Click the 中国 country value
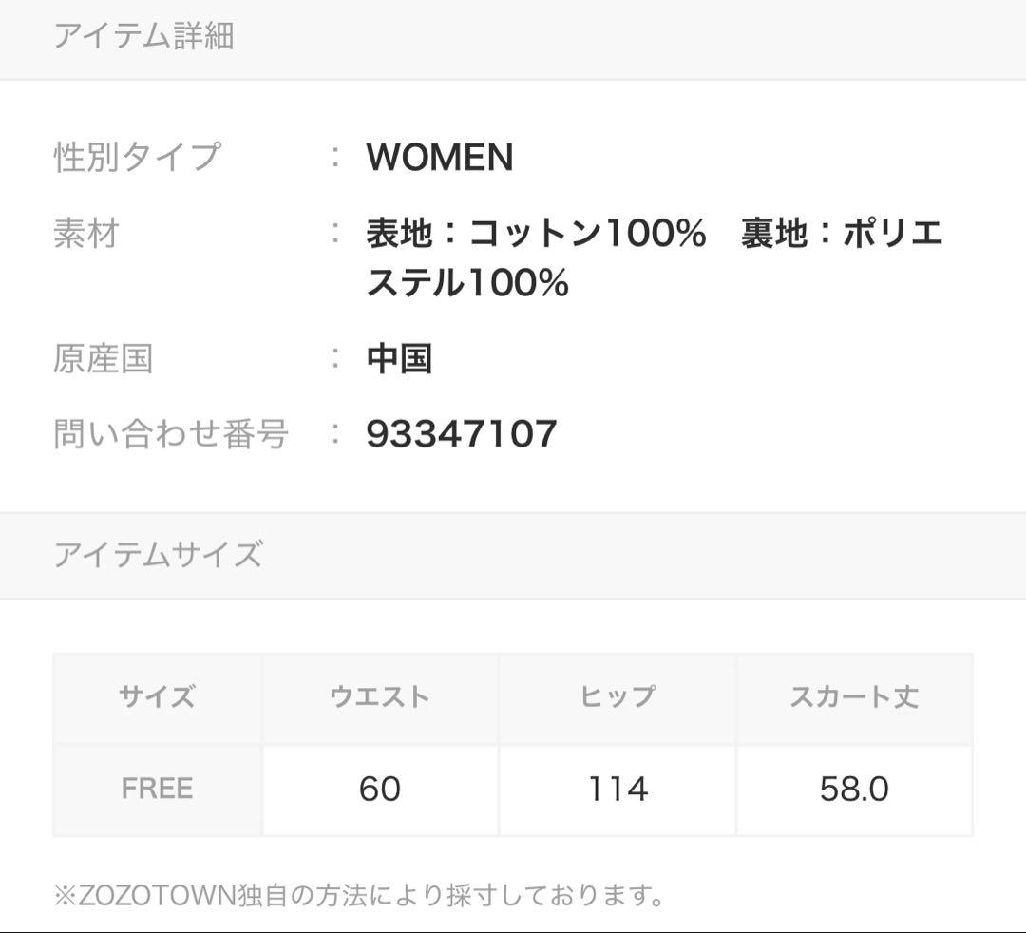This screenshot has height=933, width=1026. click(x=399, y=359)
